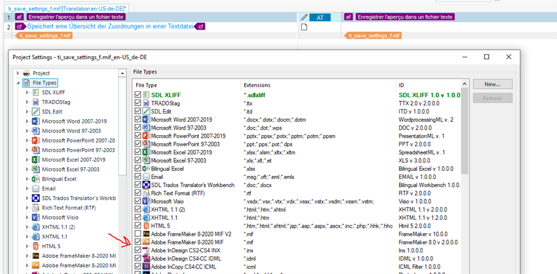The width and height of the screenshot is (557, 274).
Task: Click the HTML 5 icon in the tree
Action: click(35, 246)
